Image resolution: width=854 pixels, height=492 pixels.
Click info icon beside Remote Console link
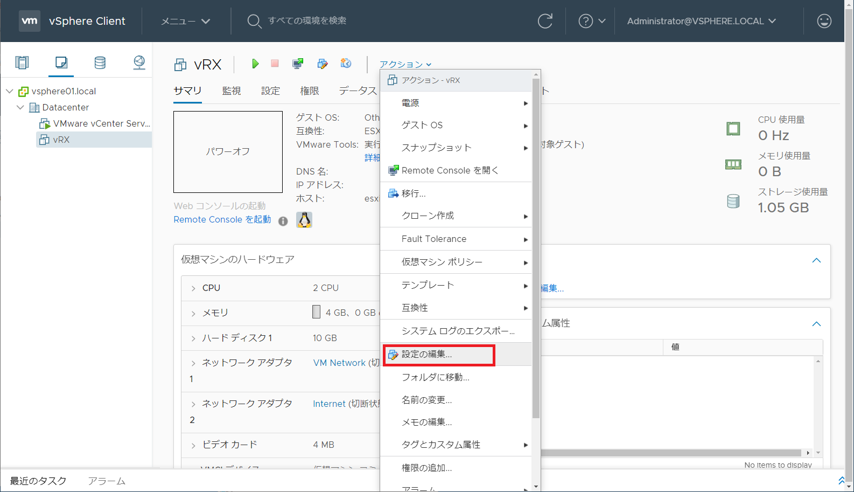point(283,221)
